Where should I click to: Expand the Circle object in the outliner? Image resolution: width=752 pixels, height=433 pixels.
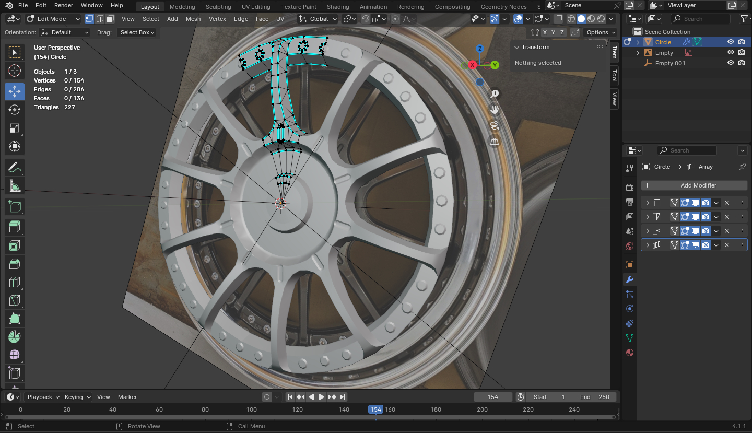(638, 42)
